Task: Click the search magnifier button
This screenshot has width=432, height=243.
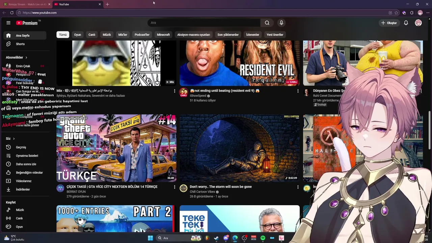Action: click(x=267, y=23)
